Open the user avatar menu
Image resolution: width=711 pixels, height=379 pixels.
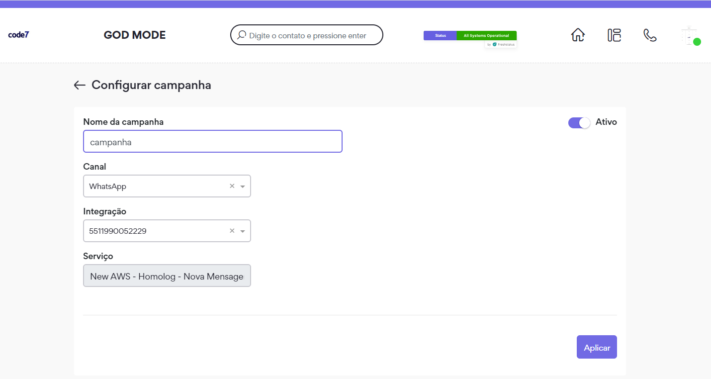(691, 35)
